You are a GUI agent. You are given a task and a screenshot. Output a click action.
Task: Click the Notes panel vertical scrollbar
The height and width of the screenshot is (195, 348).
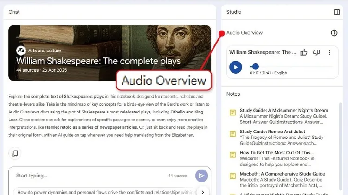pyautogui.click(x=340, y=146)
